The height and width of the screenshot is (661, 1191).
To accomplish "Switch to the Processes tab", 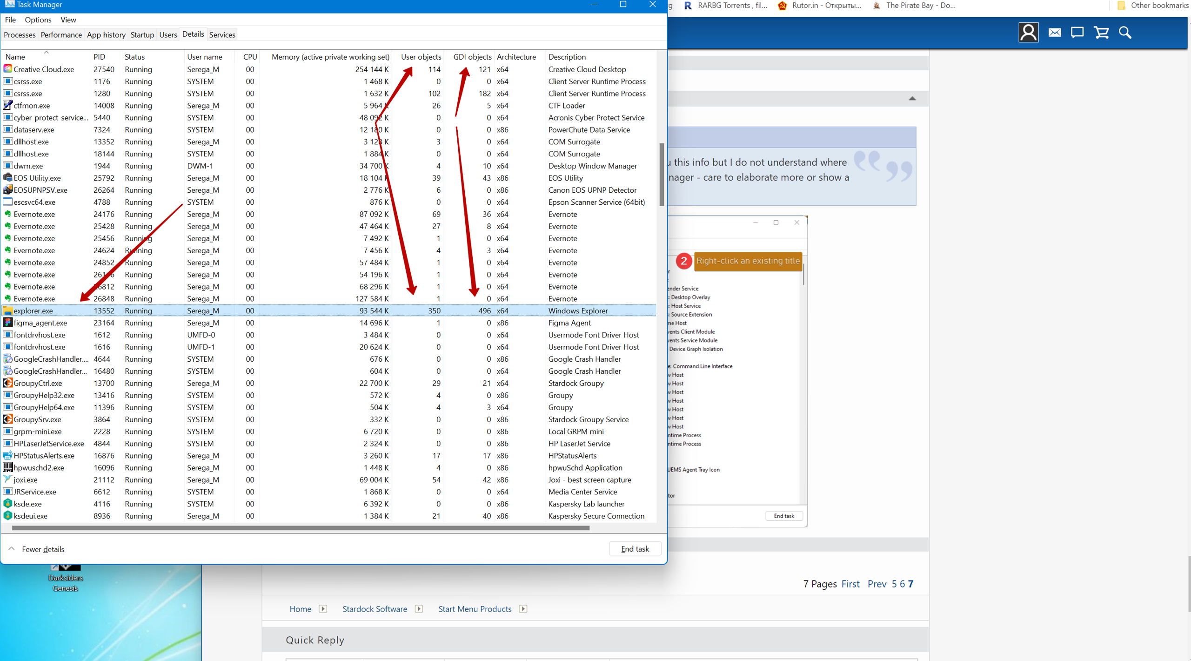I will click(20, 35).
